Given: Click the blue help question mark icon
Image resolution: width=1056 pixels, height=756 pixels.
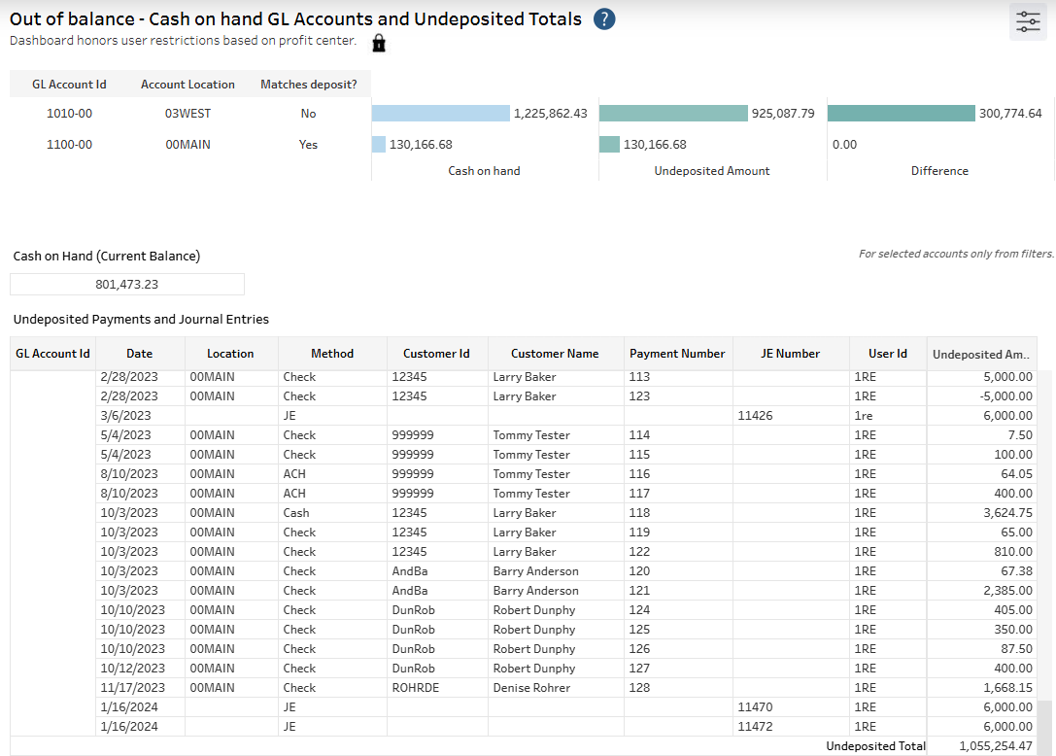Looking at the screenshot, I should click(x=604, y=19).
